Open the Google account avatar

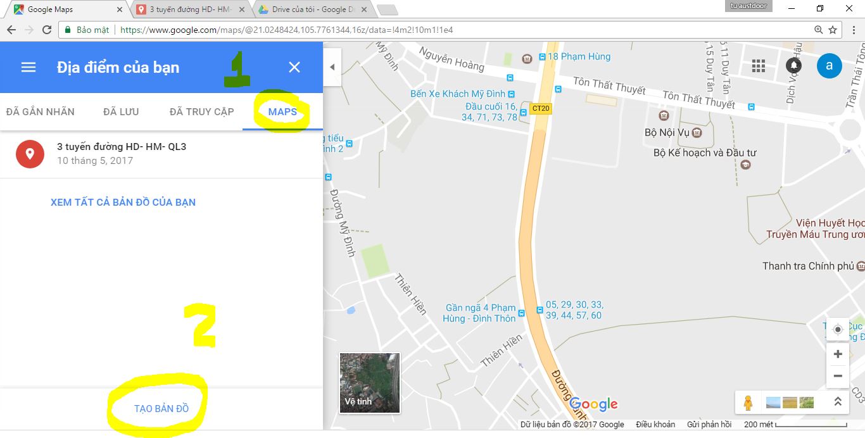pyautogui.click(x=830, y=66)
